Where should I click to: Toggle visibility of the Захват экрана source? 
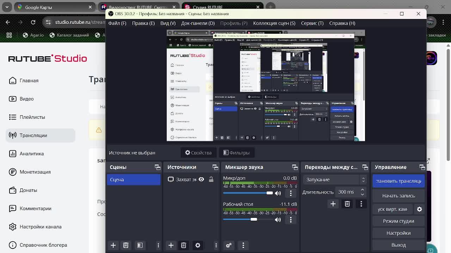[201, 180]
